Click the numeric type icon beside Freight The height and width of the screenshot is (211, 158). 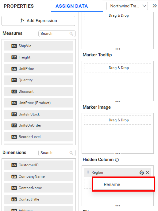14,57
